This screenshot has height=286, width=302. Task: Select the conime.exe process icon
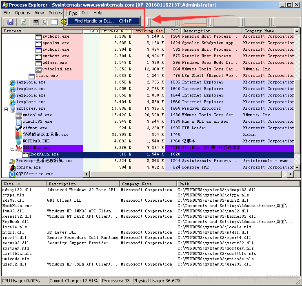click(x=12, y=168)
